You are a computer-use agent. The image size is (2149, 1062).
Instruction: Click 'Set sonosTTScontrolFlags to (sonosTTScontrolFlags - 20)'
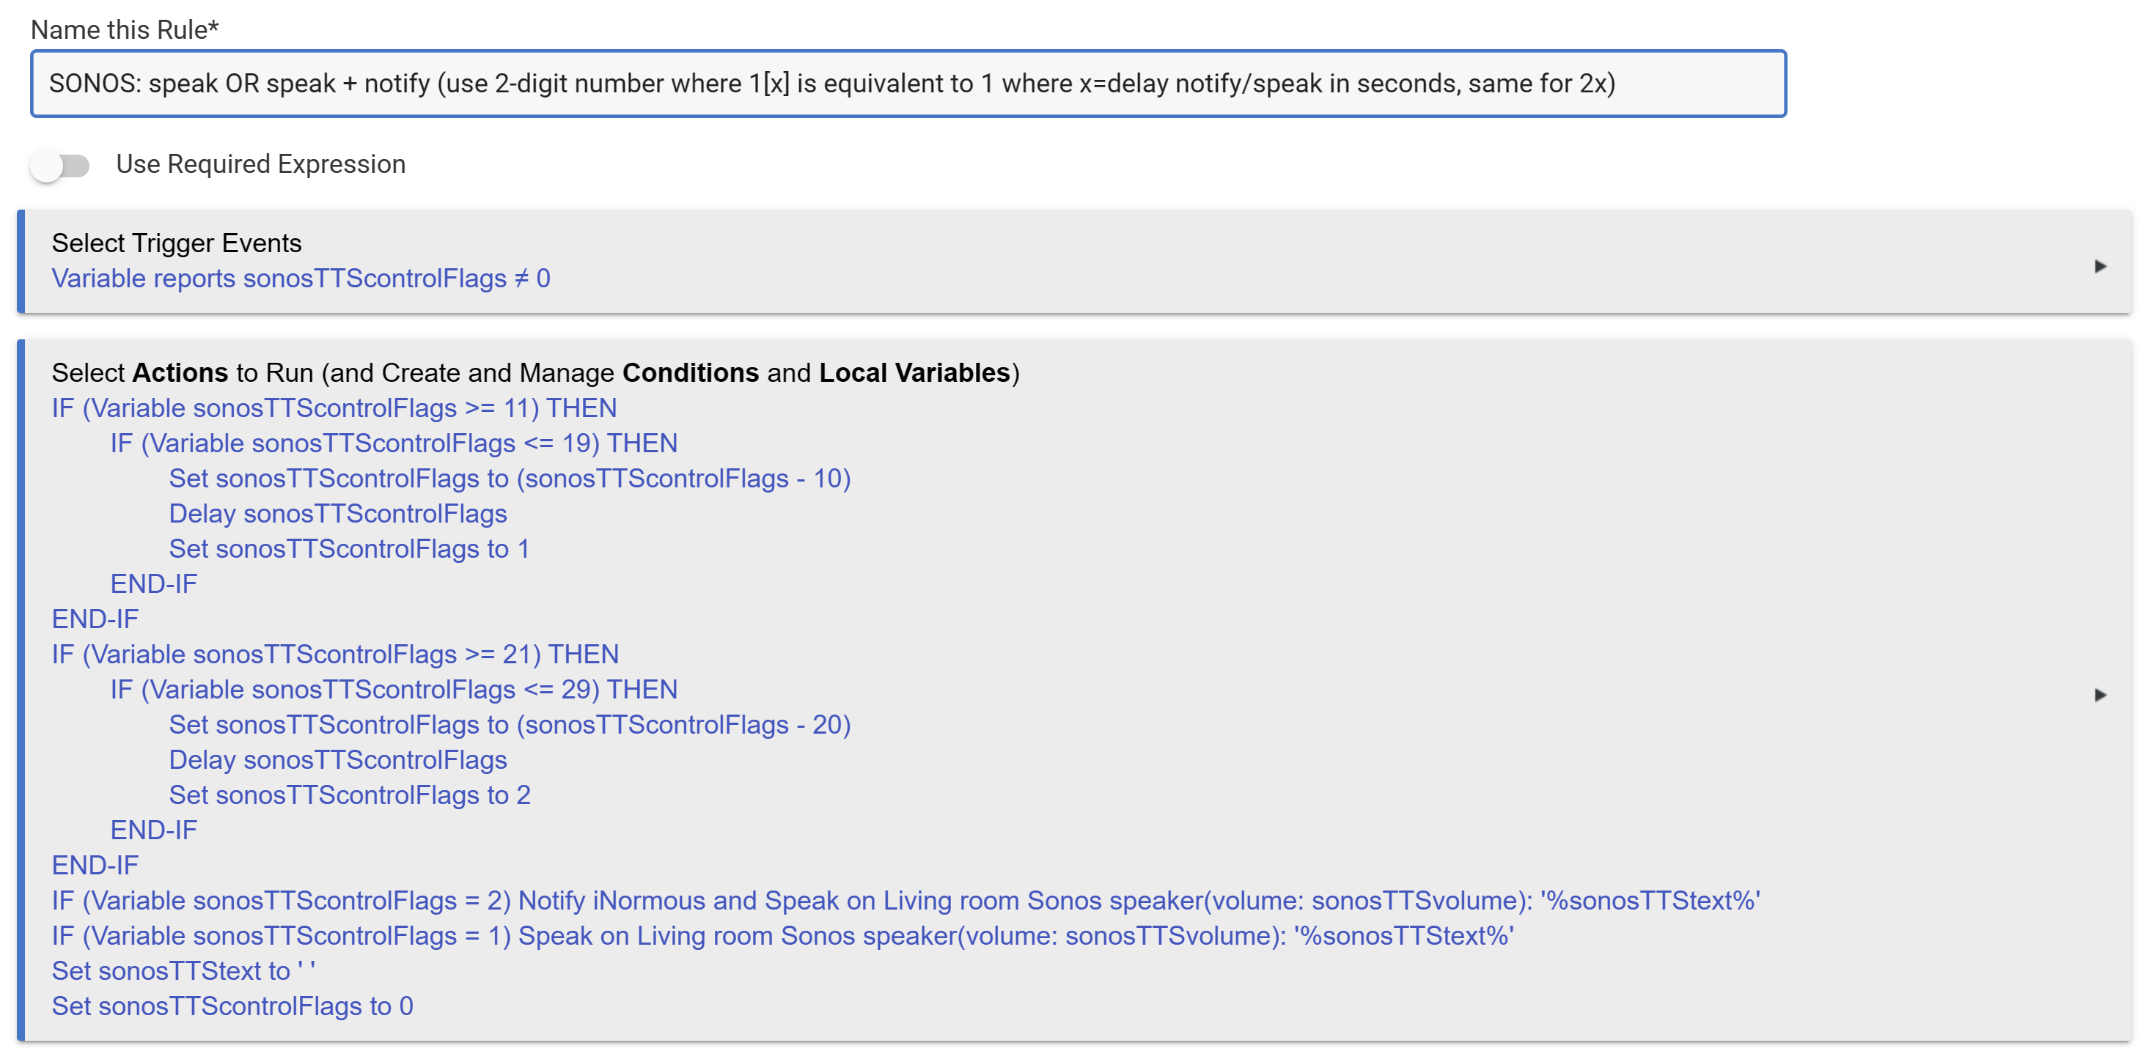coord(509,725)
